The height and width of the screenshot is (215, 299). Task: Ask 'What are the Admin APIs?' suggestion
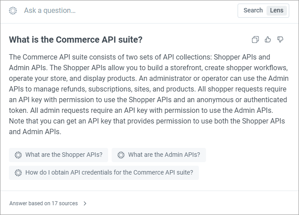coord(159,155)
